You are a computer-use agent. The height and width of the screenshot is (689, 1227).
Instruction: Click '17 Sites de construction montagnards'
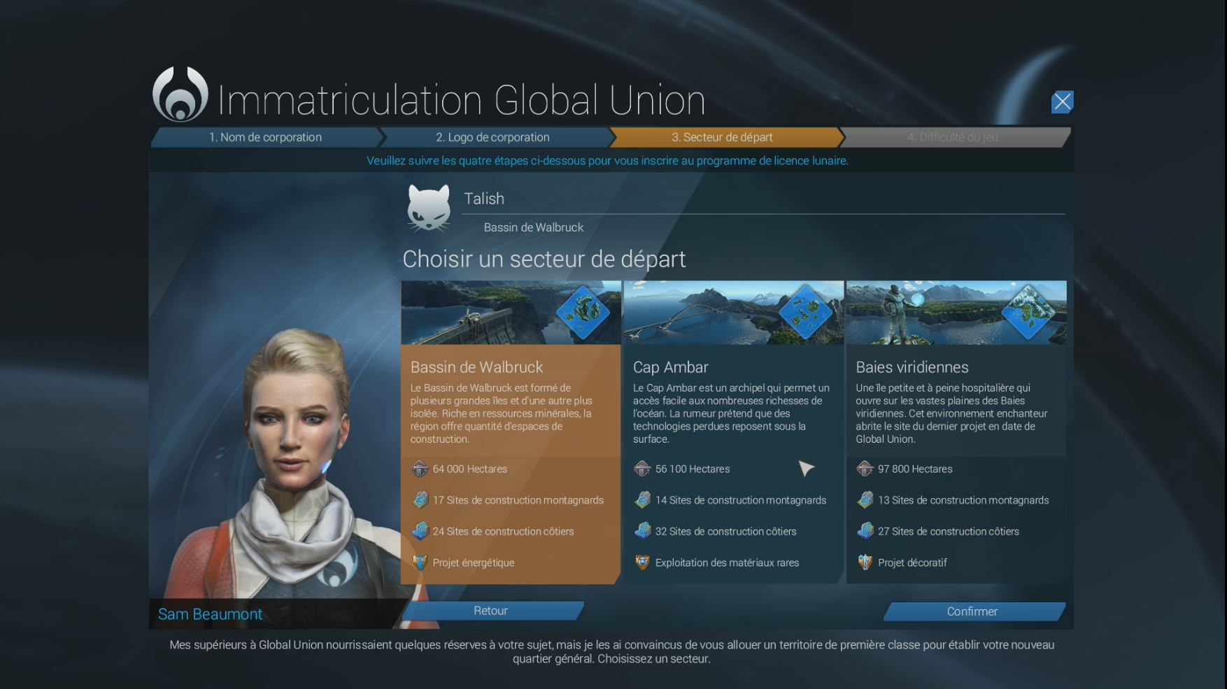click(x=518, y=500)
